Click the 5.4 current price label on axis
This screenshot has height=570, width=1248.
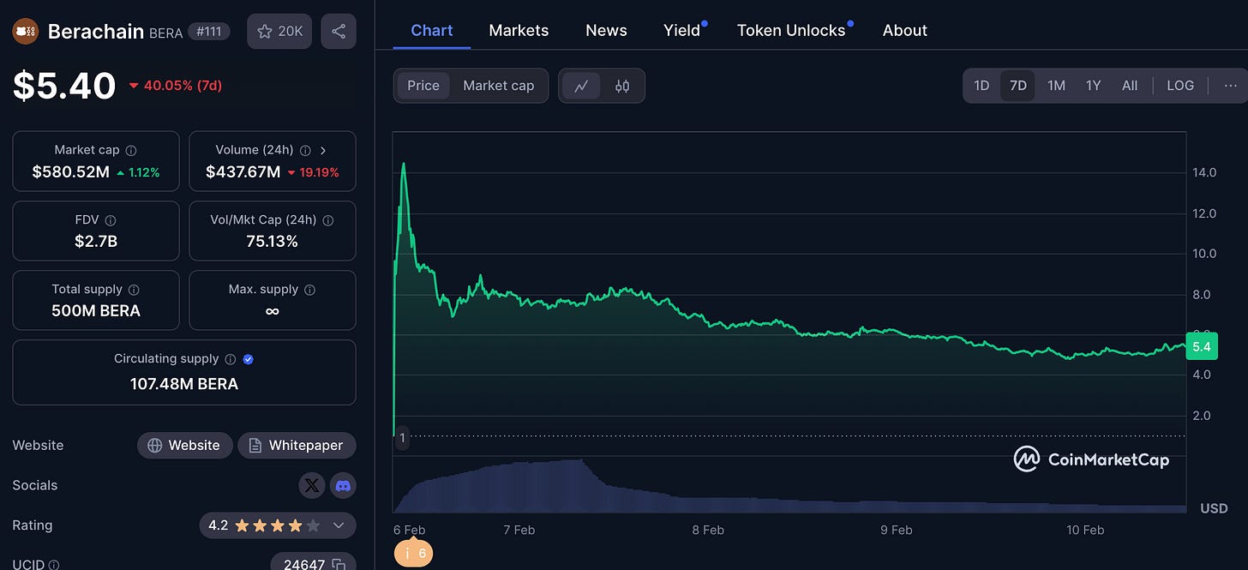point(1201,346)
